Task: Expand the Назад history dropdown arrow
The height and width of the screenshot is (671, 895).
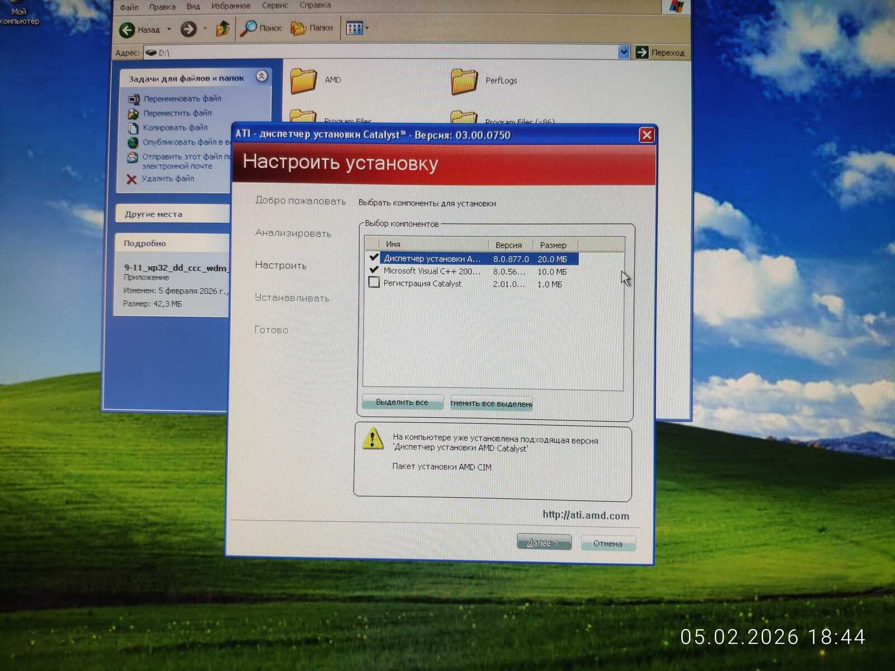Action: [x=169, y=29]
